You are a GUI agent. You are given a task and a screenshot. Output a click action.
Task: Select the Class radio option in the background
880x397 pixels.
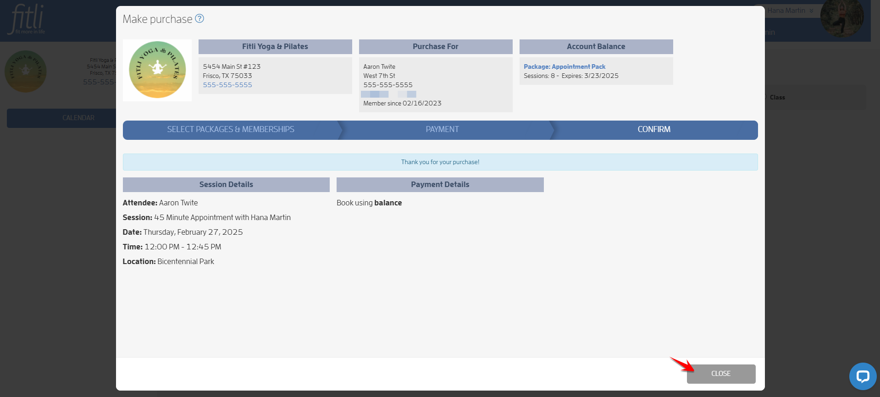pos(765,97)
